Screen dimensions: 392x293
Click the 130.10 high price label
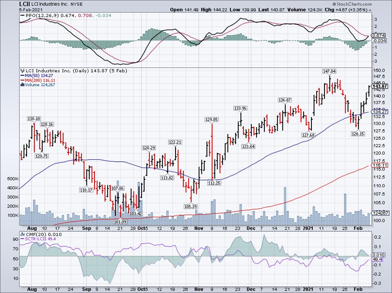coord(34,119)
